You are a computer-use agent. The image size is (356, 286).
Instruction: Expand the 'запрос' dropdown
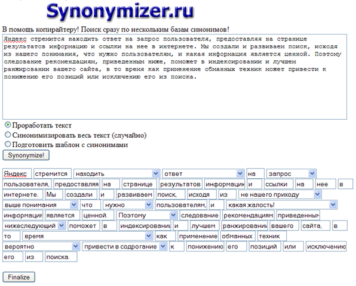point(291,173)
